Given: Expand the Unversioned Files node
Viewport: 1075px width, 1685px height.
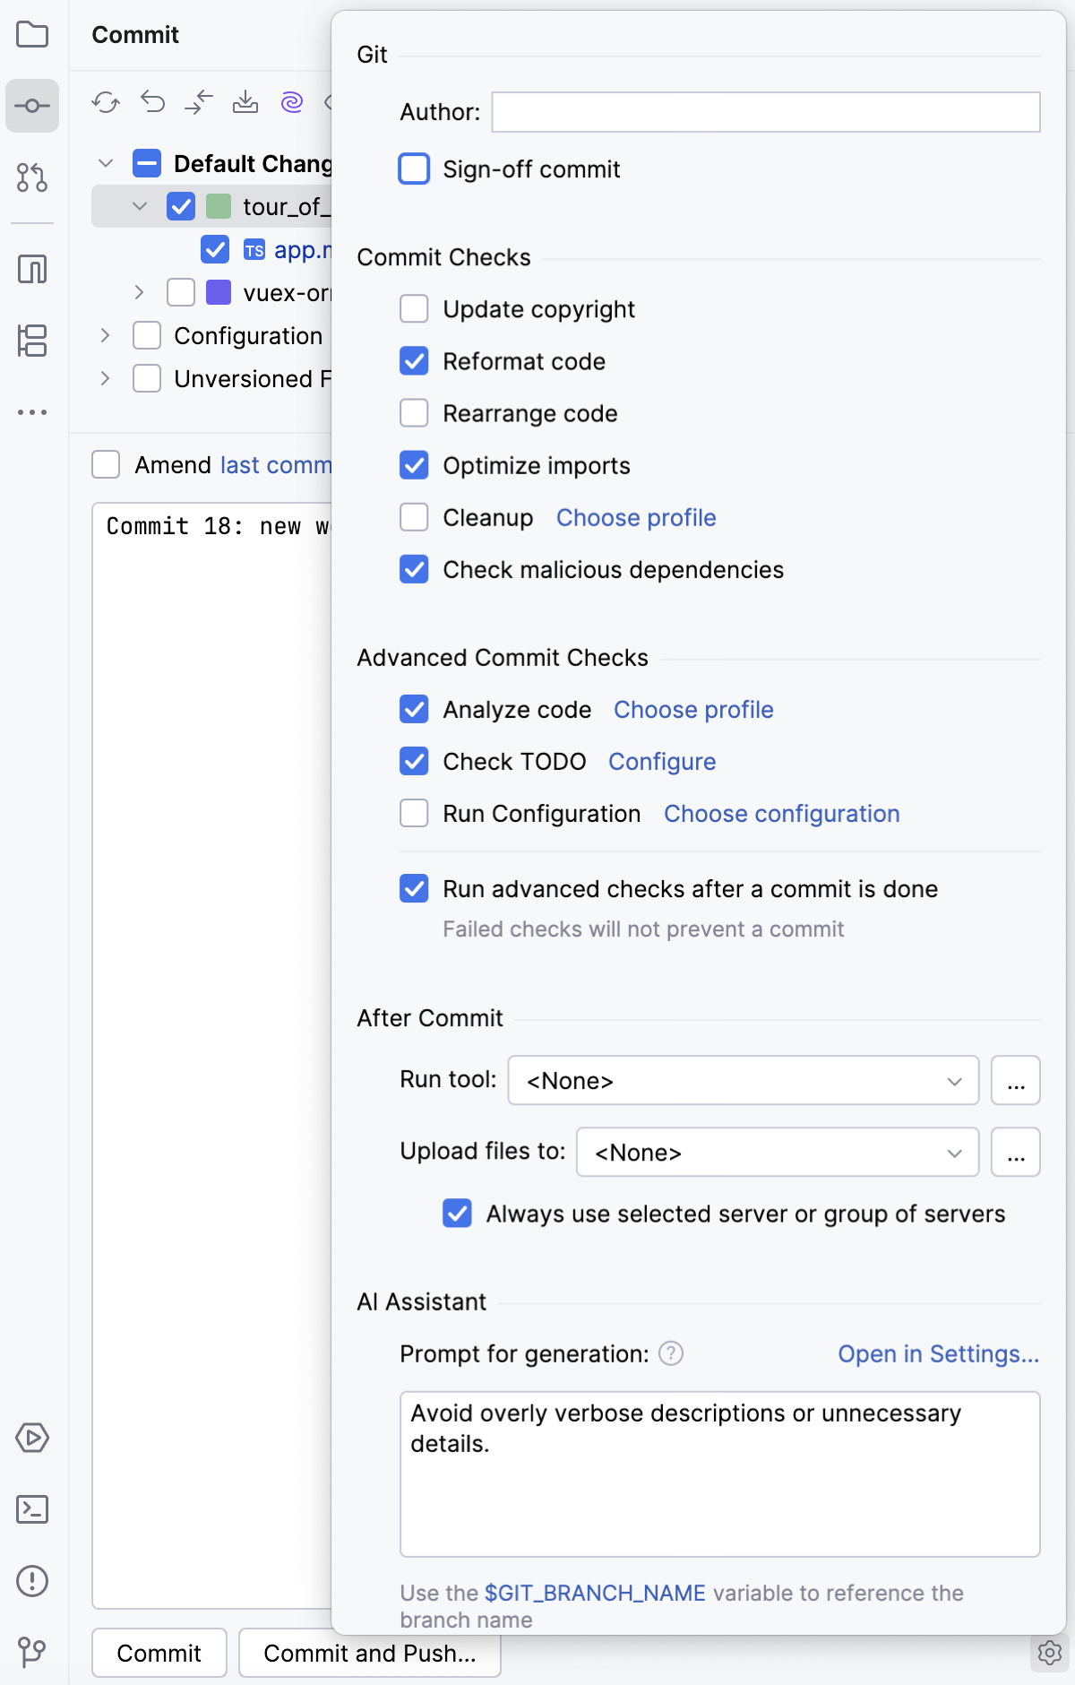Looking at the screenshot, I should coord(106,378).
